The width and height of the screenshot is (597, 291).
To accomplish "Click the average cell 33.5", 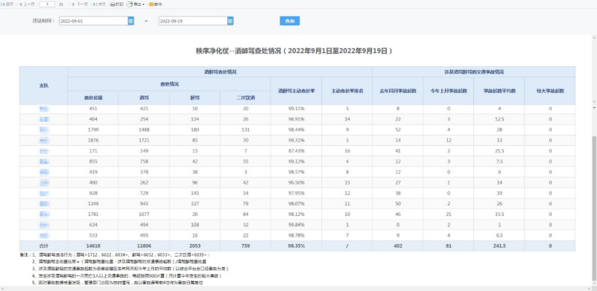I will pyautogui.click(x=499, y=214).
